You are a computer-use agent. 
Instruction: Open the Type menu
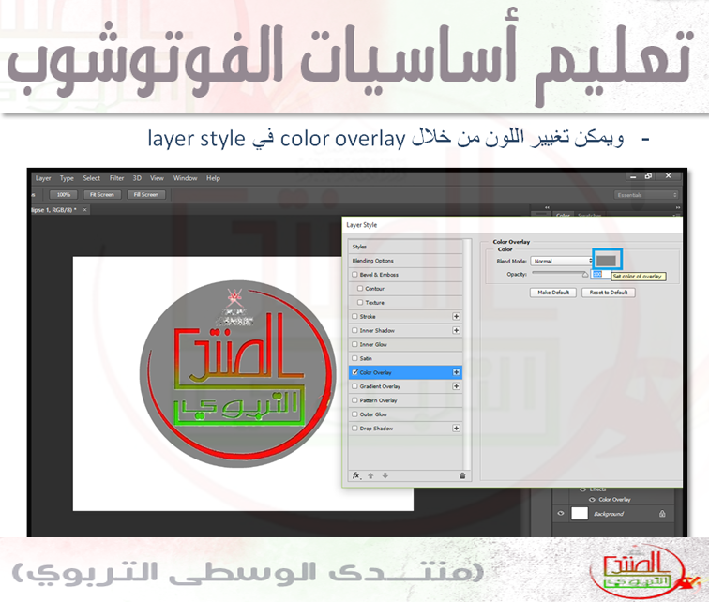pyautogui.click(x=67, y=178)
